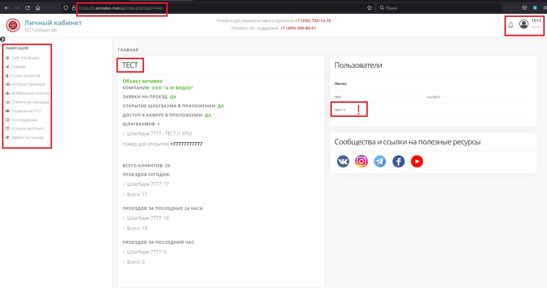Click Шлагбаум 7777: 18 entry
Viewport: 547px width, 288px height.
click(148, 218)
